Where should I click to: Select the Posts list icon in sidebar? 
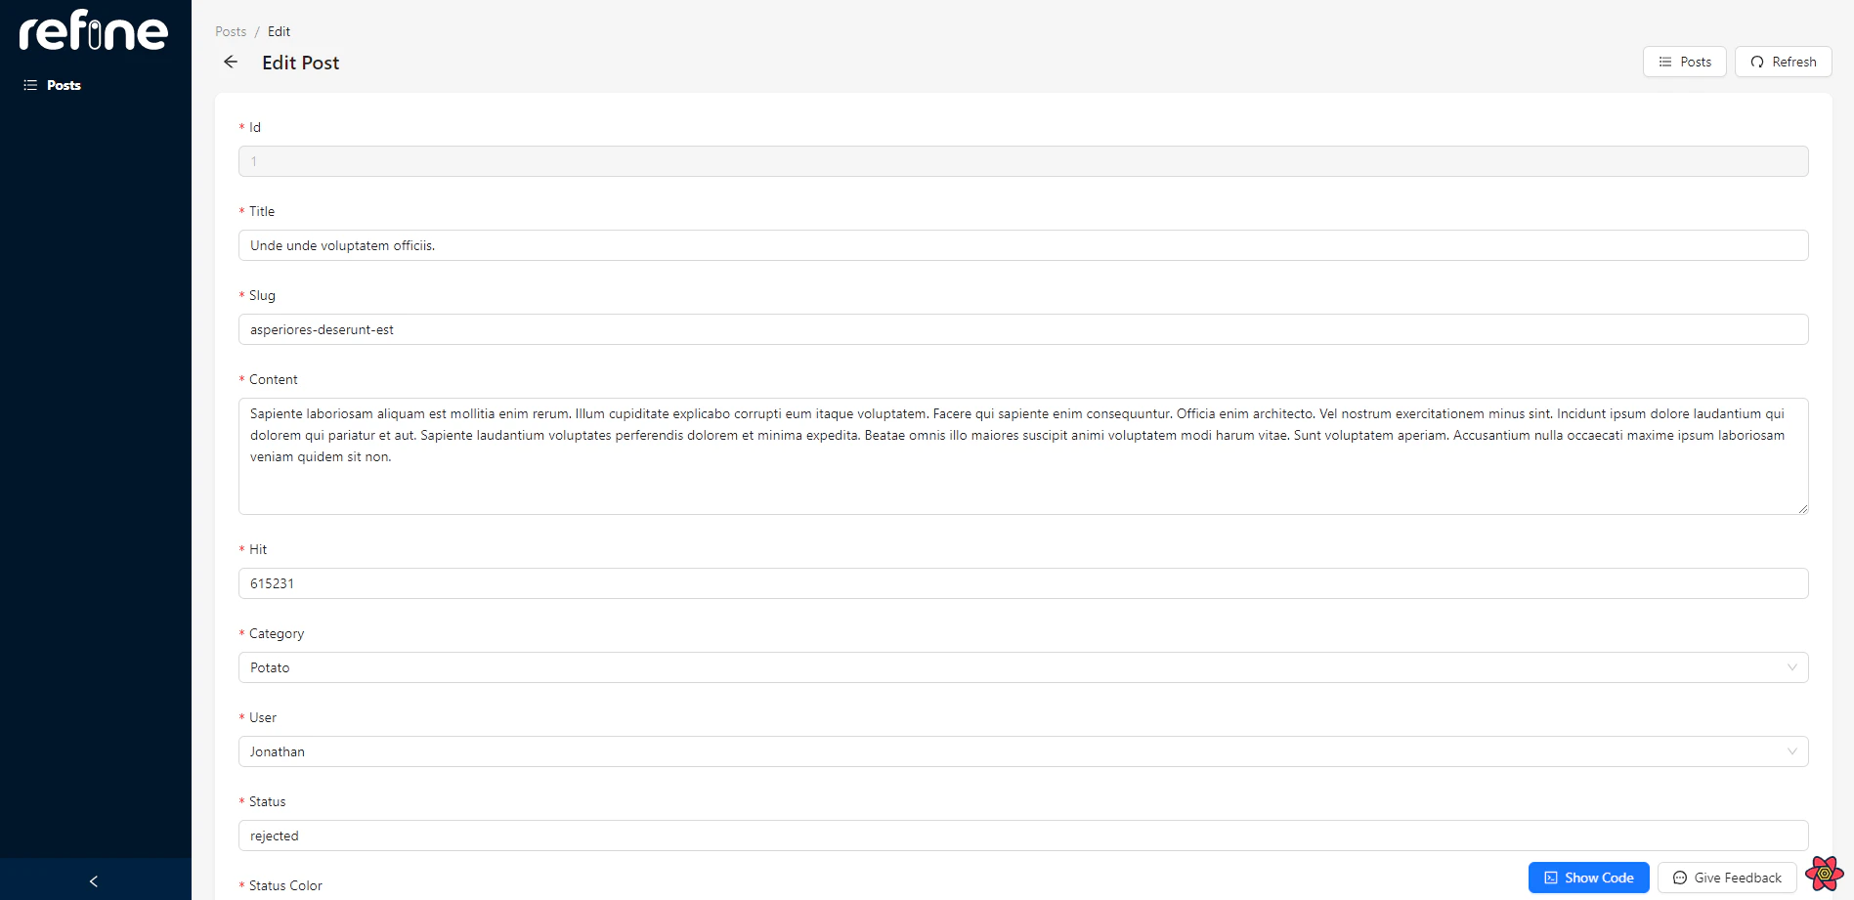(28, 85)
